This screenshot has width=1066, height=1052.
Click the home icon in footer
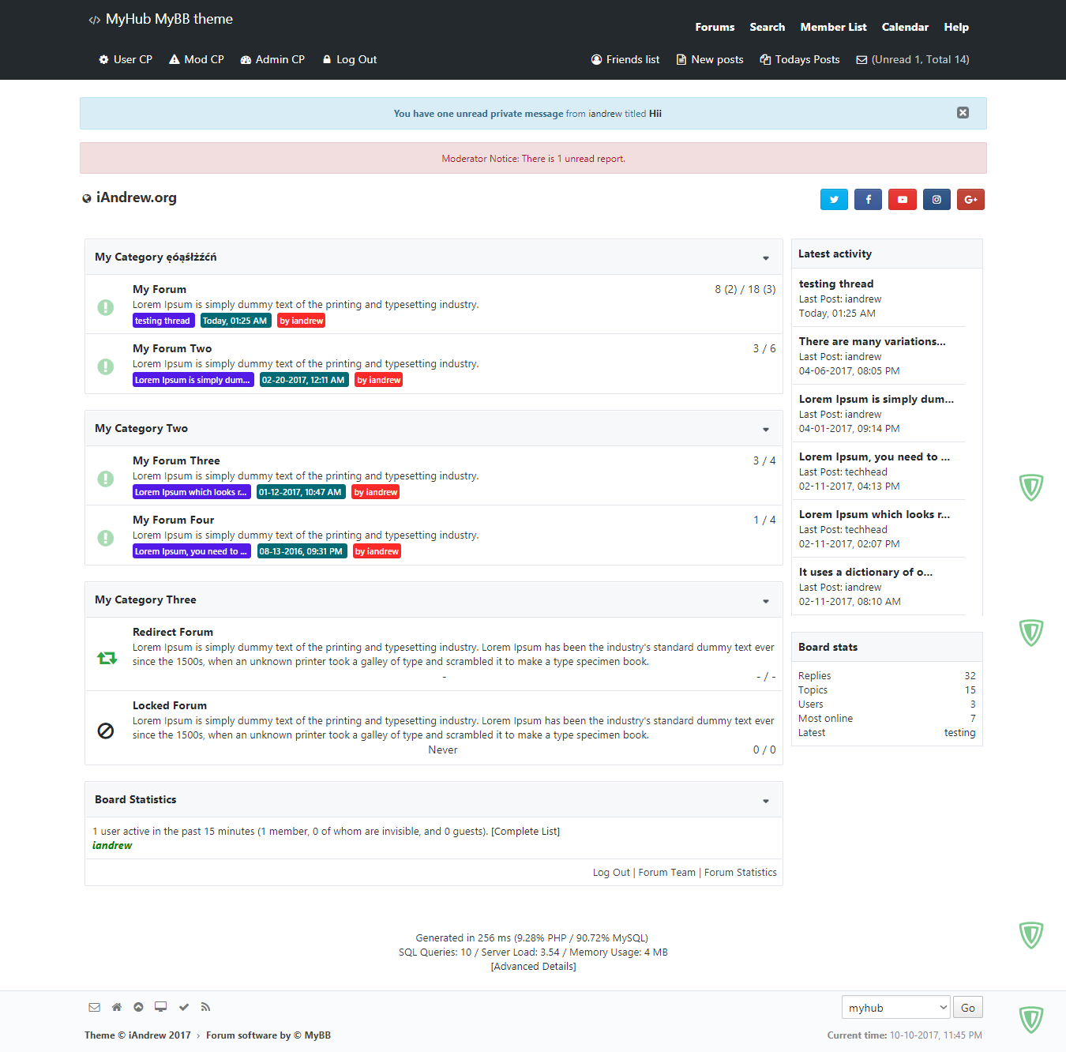click(117, 1007)
